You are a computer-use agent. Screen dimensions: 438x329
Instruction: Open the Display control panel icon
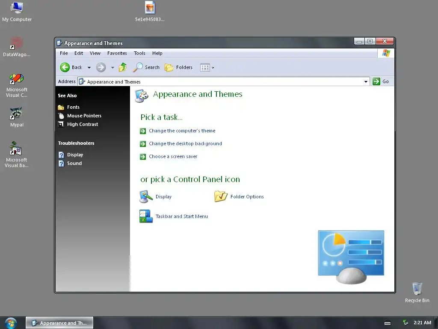[x=146, y=197]
